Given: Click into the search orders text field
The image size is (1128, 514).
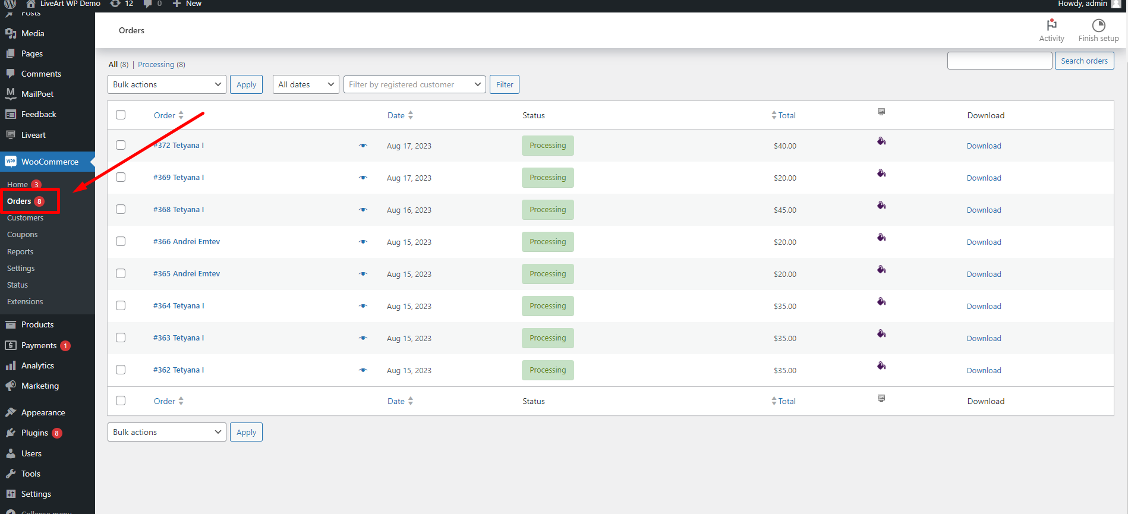Looking at the screenshot, I should tap(999, 61).
